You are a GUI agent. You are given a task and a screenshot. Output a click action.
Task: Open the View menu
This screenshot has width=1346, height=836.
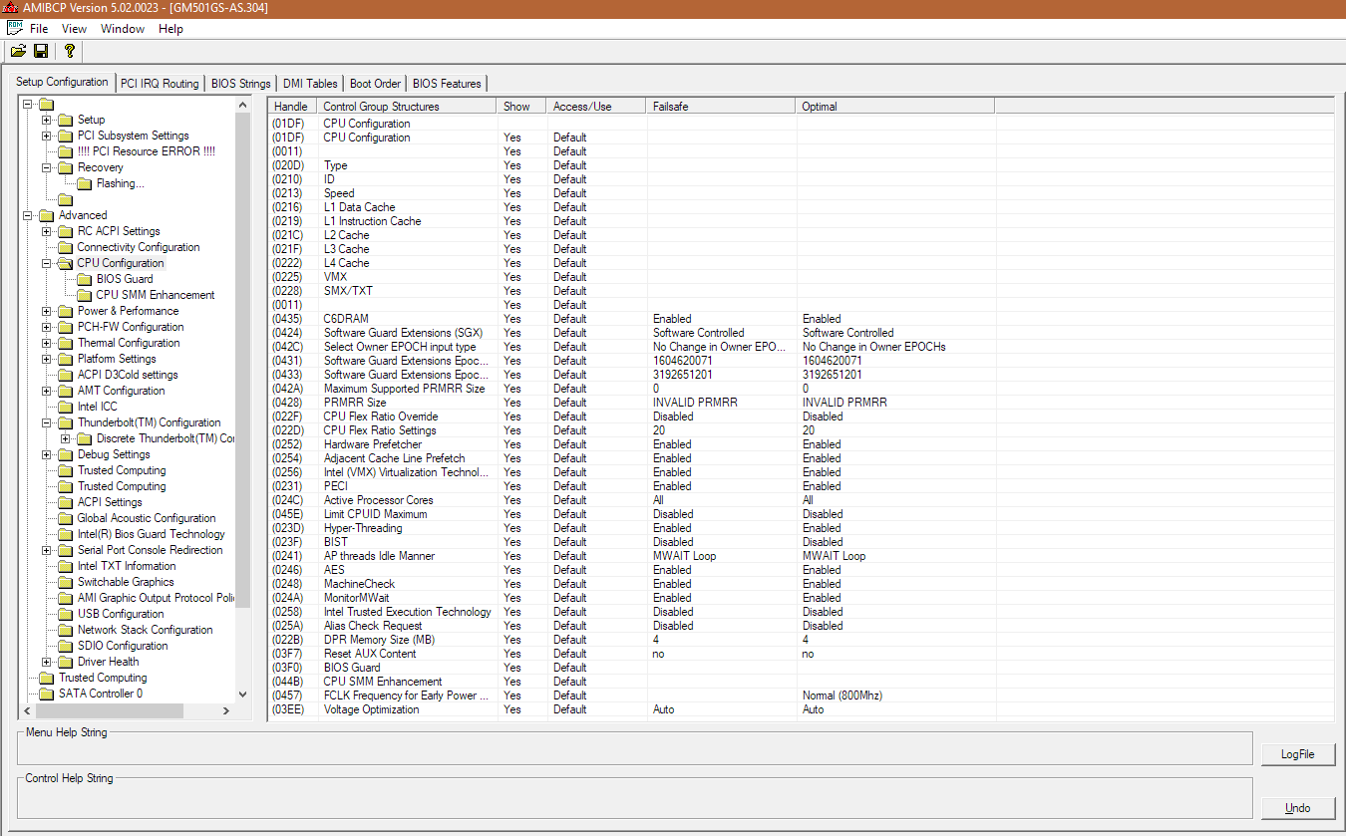(74, 29)
